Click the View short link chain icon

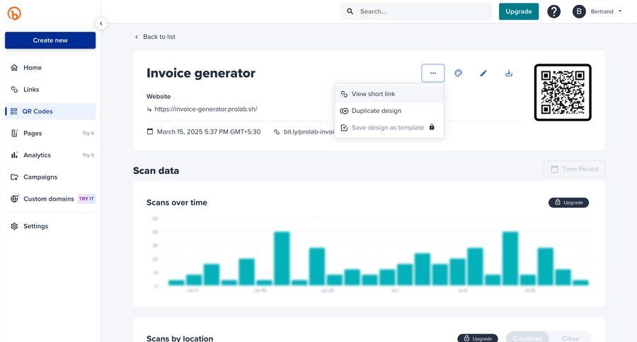pyautogui.click(x=344, y=94)
